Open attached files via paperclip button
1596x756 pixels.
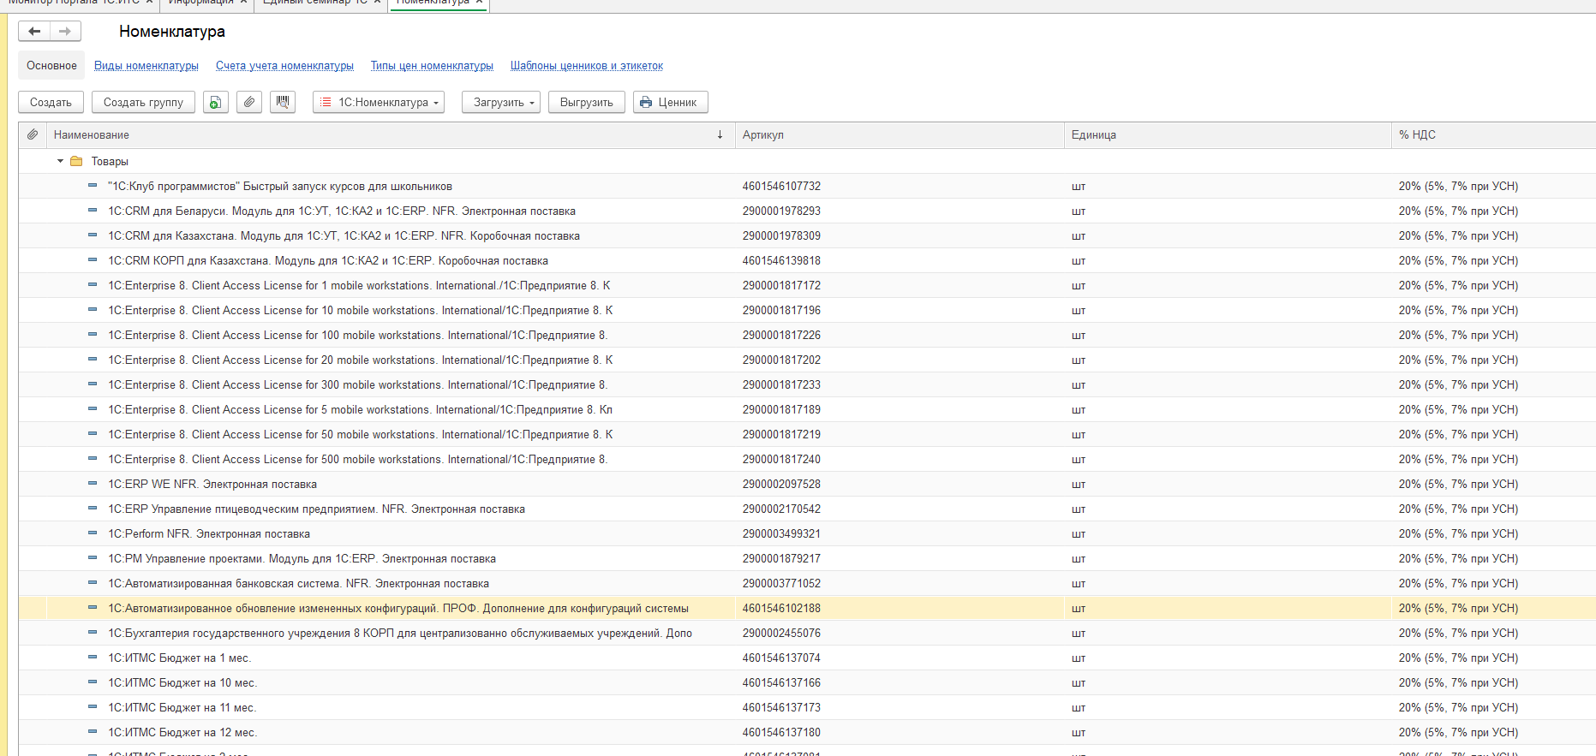(x=249, y=103)
